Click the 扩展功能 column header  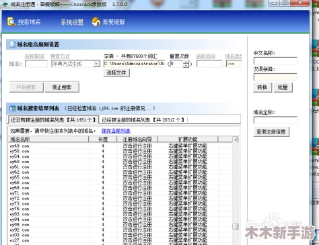click(x=188, y=139)
